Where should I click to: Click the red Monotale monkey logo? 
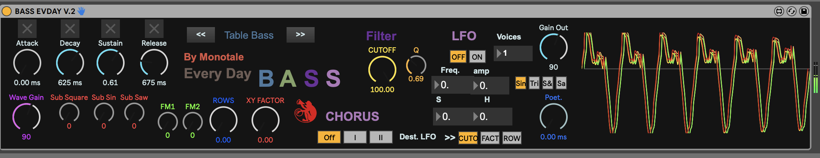click(306, 112)
